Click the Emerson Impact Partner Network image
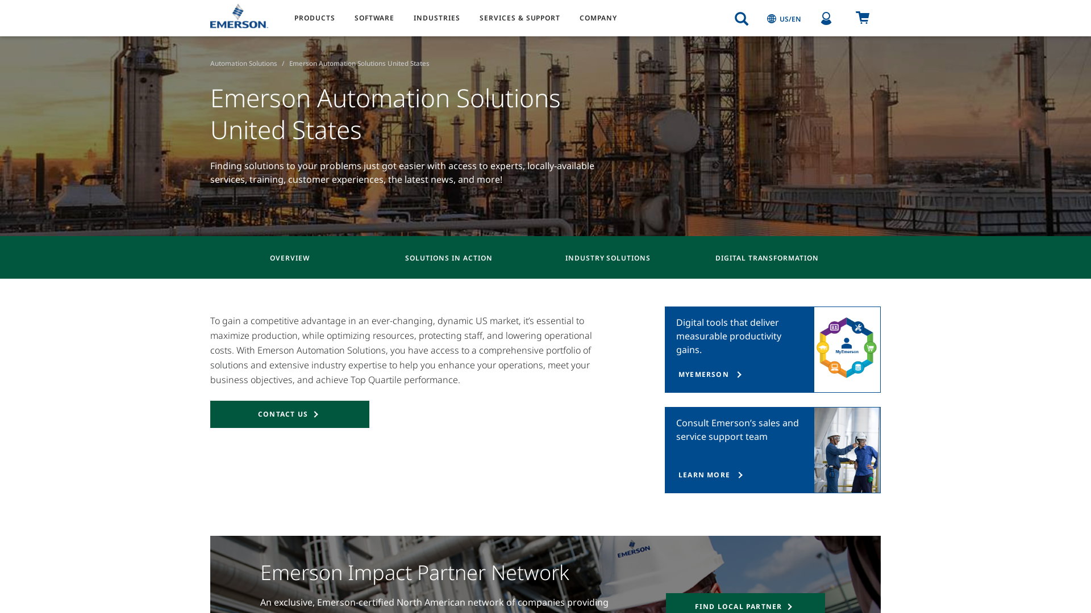The height and width of the screenshot is (613, 1091). click(545, 574)
